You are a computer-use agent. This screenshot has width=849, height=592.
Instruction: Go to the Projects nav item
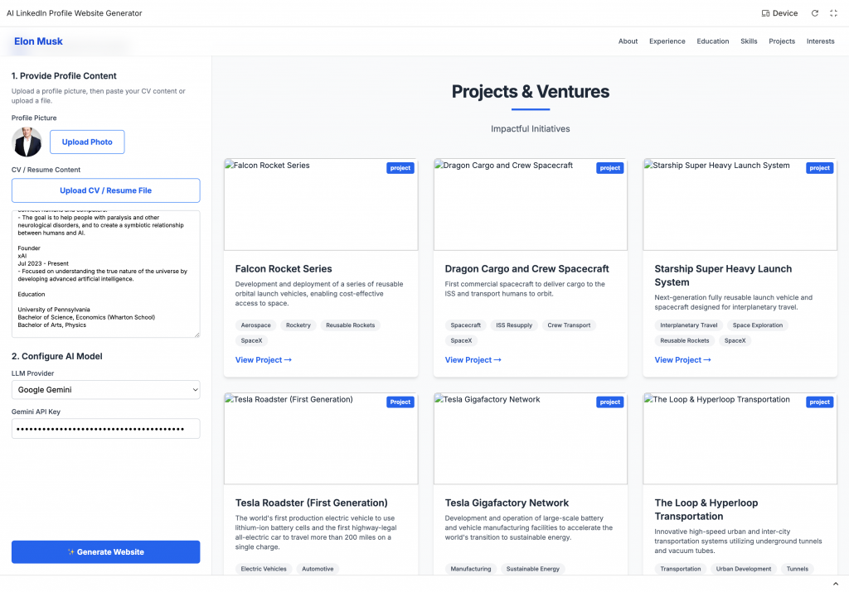[782, 41]
